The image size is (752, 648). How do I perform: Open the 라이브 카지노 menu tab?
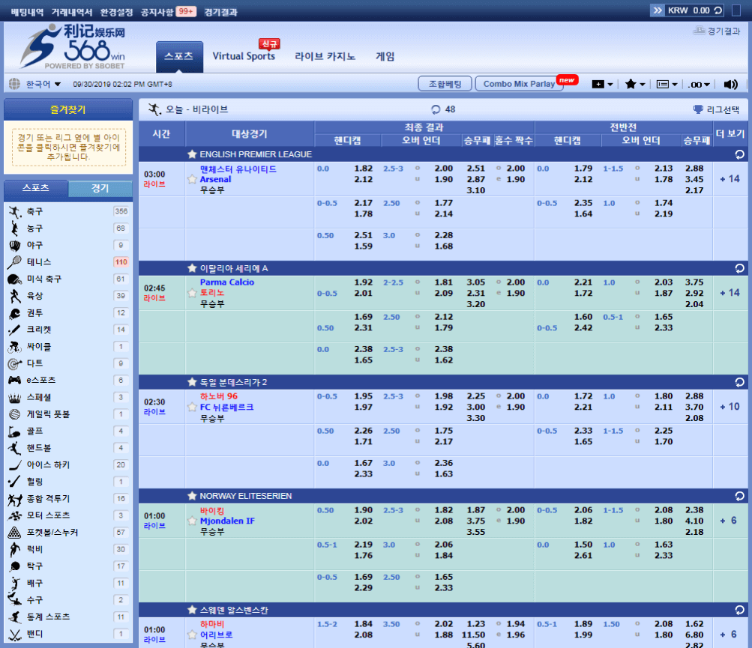tap(325, 56)
